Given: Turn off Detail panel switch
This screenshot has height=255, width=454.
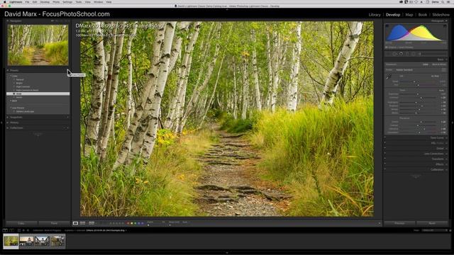Looking at the screenshot, I should [x=384, y=148].
